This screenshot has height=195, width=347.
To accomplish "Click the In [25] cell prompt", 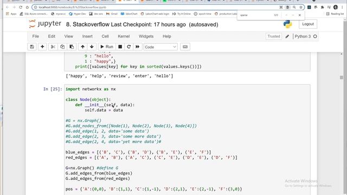I will pyautogui.click(x=53, y=89).
